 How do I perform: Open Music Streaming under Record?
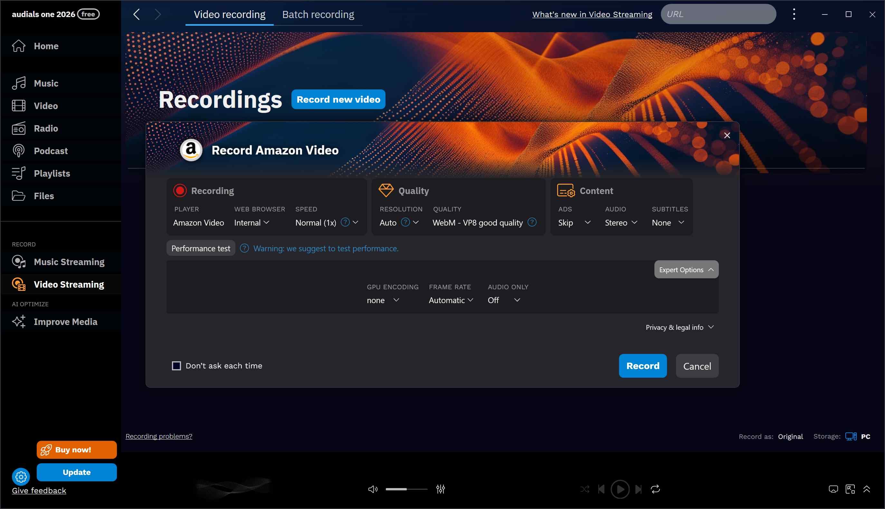69,262
